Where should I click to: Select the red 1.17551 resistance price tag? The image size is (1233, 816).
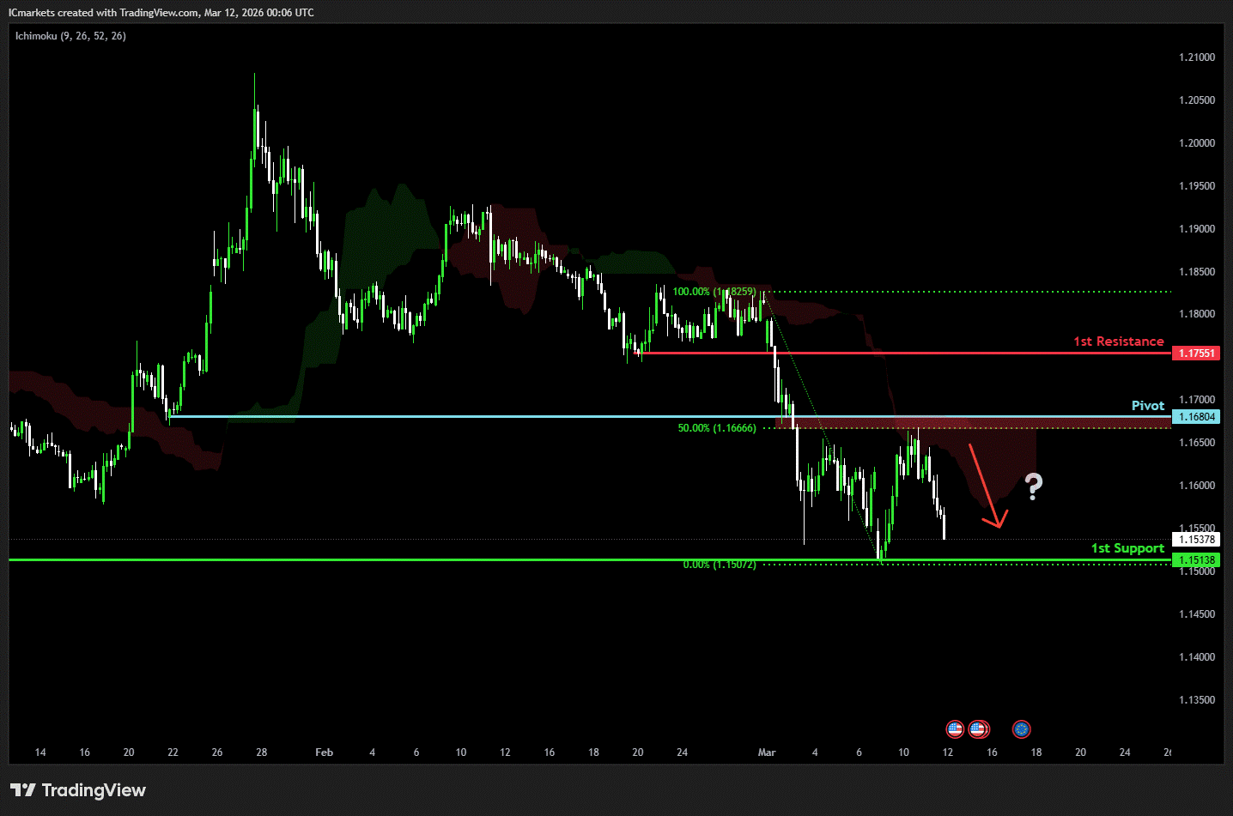[x=1196, y=354]
